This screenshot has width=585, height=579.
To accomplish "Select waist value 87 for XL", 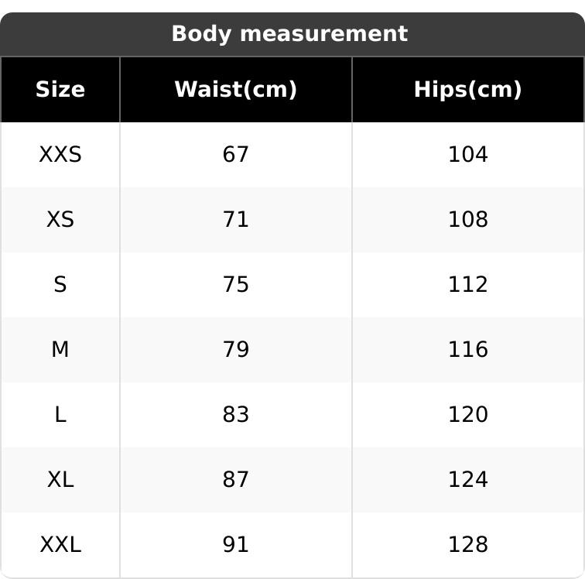I will click(x=235, y=480).
